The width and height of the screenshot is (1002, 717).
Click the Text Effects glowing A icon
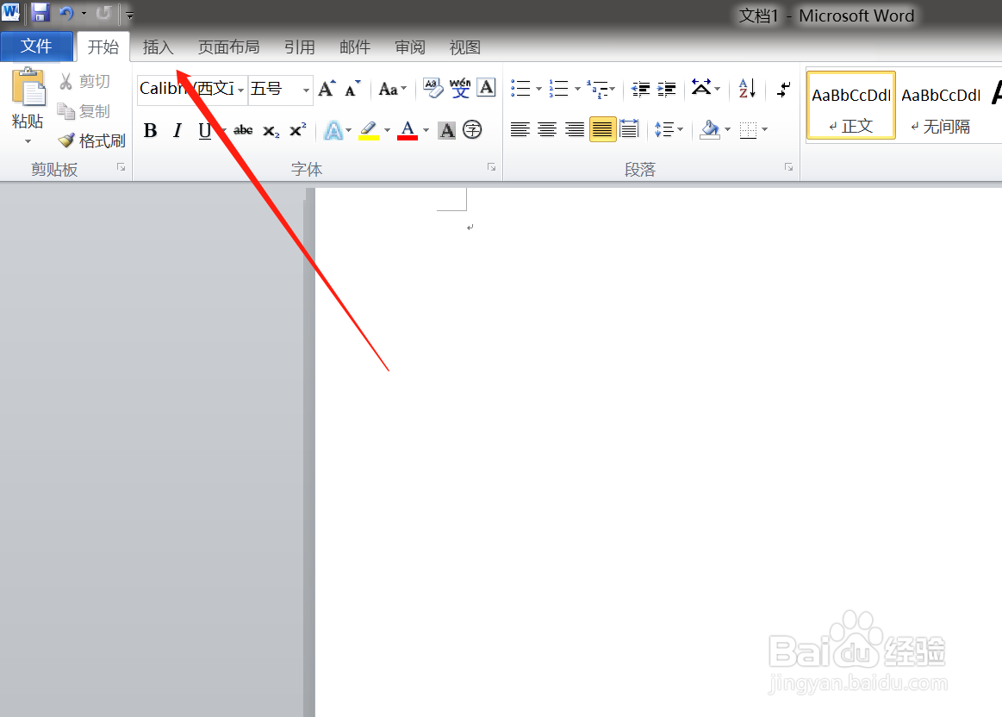point(333,130)
